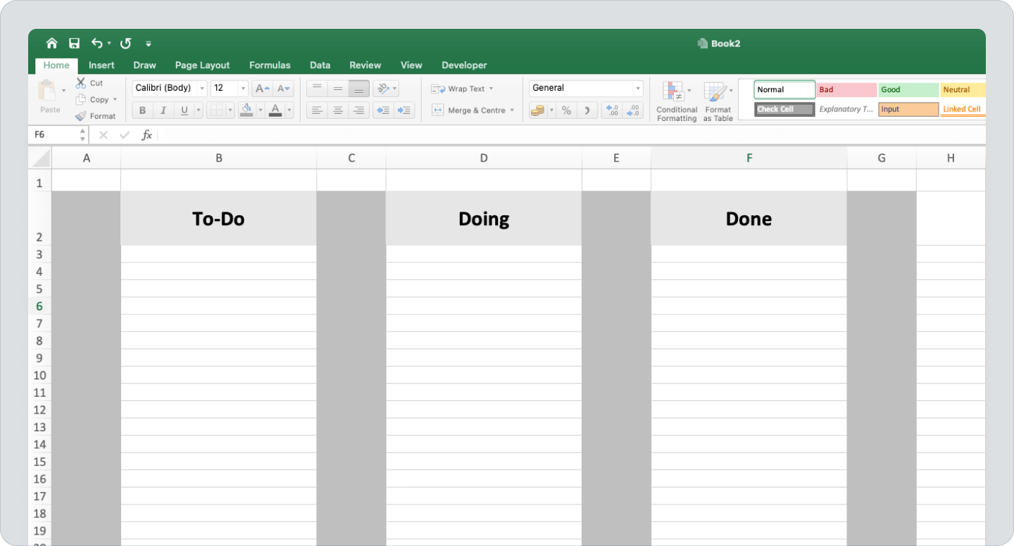
Task: Open the font name dropdown
Action: click(201, 88)
